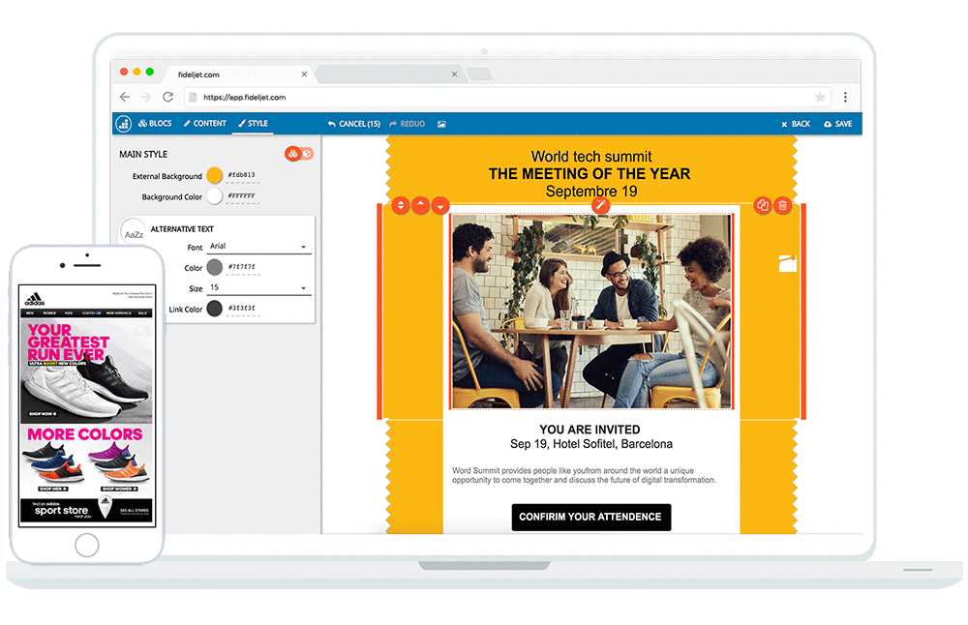Delete the block with trash icon
Viewport: 968px width, 625px height.
pos(783,205)
